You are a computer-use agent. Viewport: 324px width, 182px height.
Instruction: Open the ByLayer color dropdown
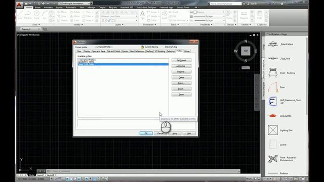[209, 12]
